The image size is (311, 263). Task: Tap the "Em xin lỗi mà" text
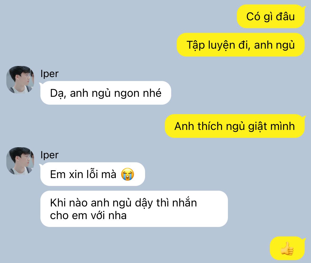pos(83,174)
